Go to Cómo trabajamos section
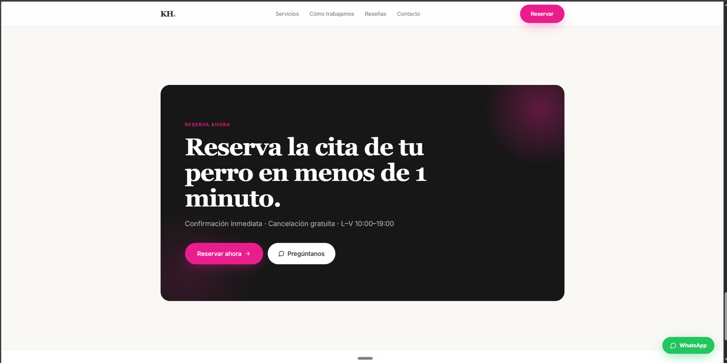727x363 pixels. (332, 14)
